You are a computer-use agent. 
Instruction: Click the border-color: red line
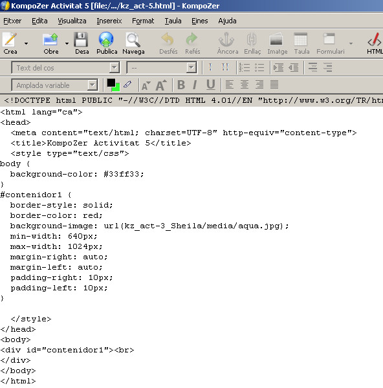click(56, 215)
